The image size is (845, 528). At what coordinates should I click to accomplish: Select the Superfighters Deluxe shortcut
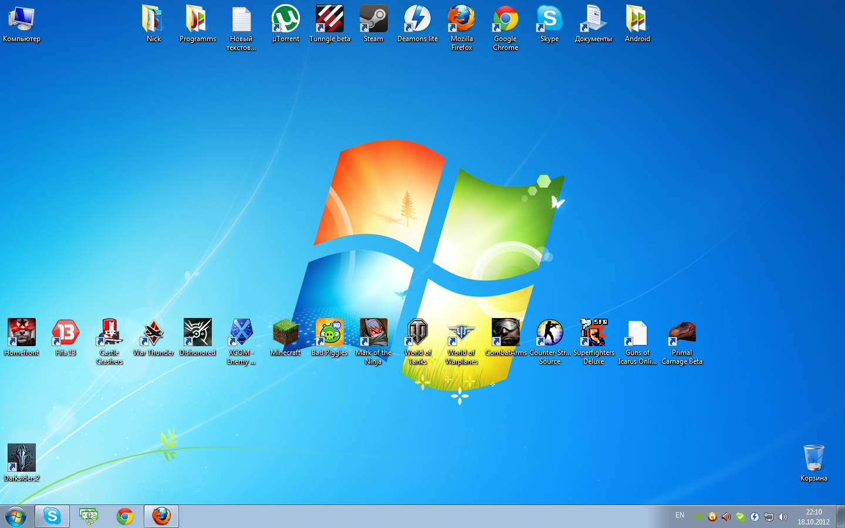[x=594, y=341]
